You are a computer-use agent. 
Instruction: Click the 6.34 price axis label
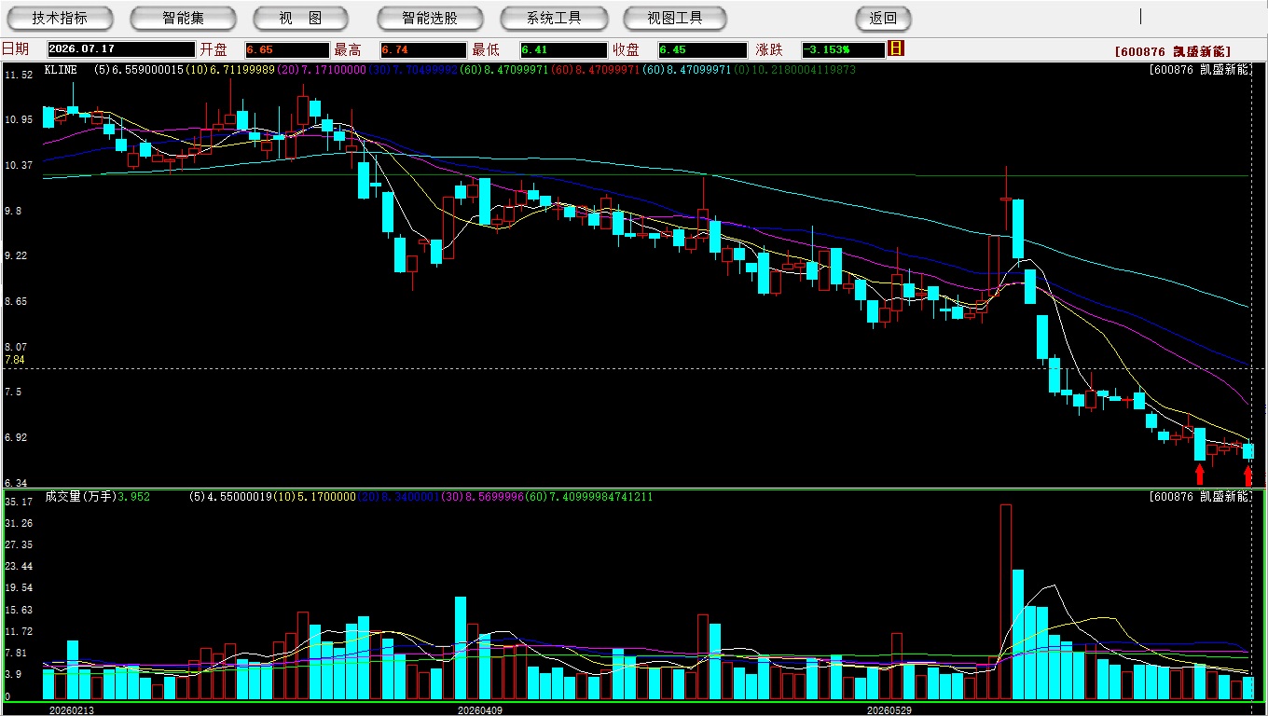pyautogui.click(x=16, y=482)
